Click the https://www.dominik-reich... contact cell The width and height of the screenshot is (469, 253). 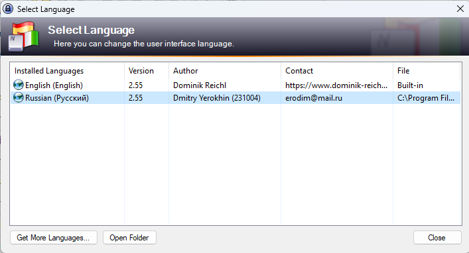[x=336, y=85]
